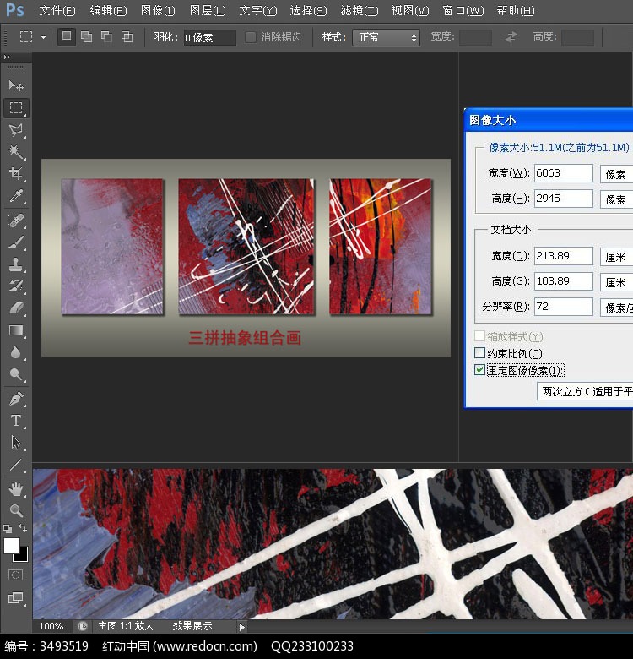Select the Line tool
Image resolution: width=633 pixels, height=659 pixels.
pyautogui.click(x=16, y=465)
